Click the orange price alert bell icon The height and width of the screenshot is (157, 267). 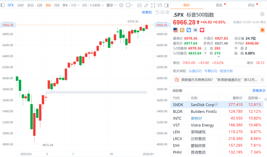click(x=262, y=30)
